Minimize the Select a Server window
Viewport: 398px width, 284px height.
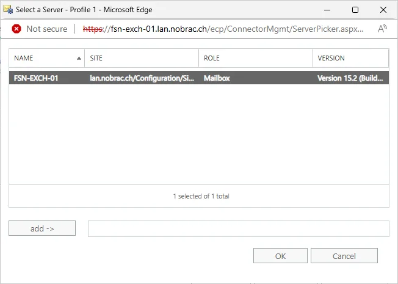tap(327, 10)
